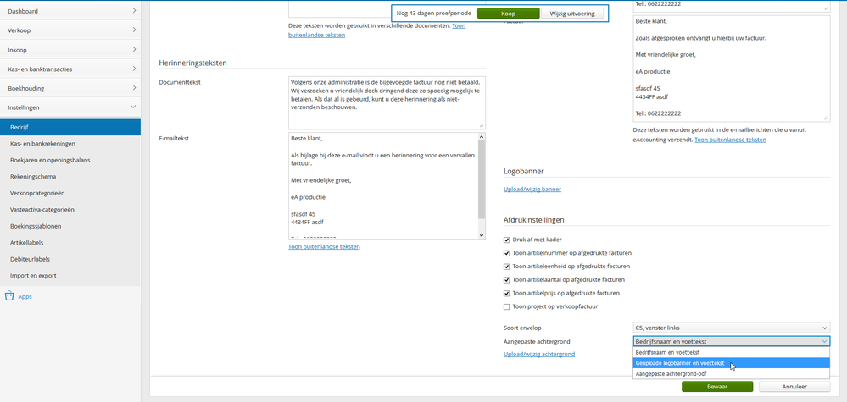Open Boekjaren en openingsbalans
The image size is (847, 402).
click(x=70, y=160)
